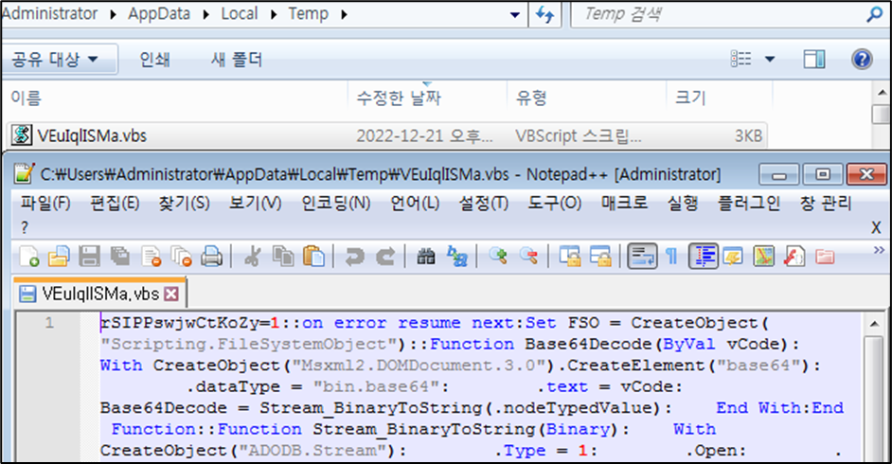The width and height of the screenshot is (892, 464).
Task: Sort files by 이름 column
Action: click(176, 98)
